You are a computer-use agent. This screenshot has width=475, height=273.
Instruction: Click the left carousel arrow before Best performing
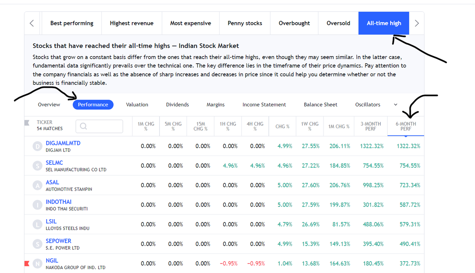tap(32, 23)
